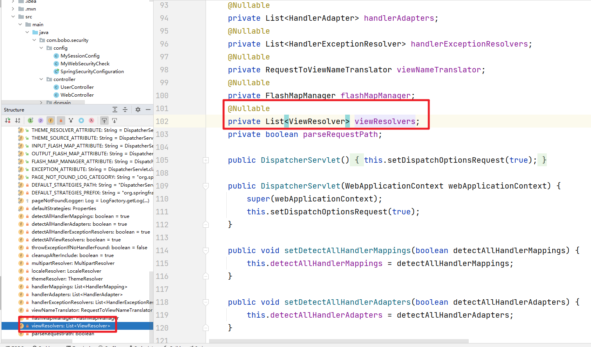Image resolution: width=591 pixels, height=347 pixels.
Task: Toggle Autoscroll to Source in Structure
Action: click(x=104, y=120)
